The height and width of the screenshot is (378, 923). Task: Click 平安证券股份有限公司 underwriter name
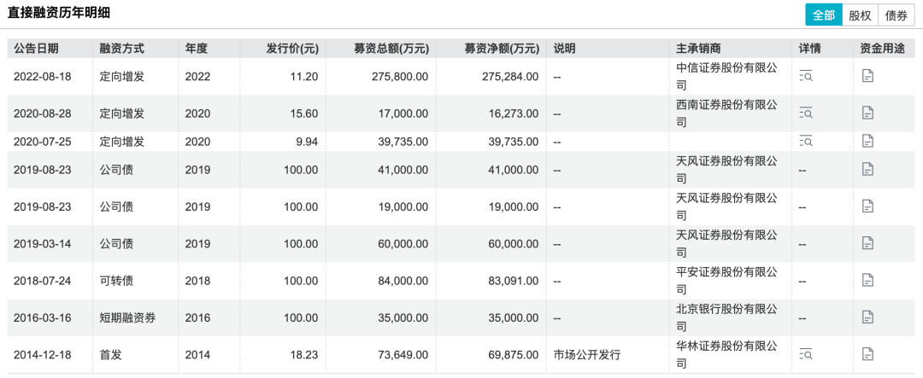click(726, 280)
